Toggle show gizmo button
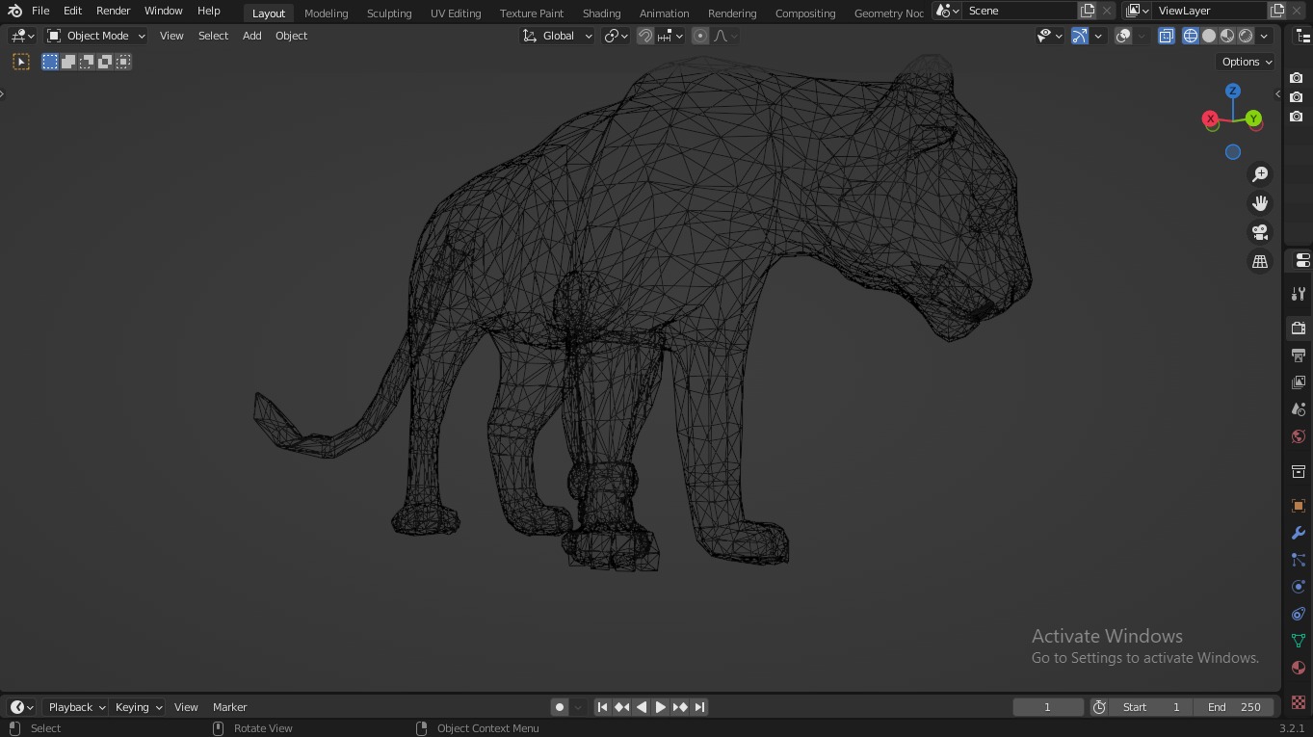Screen dimensions: 1313x737 (x=1080, y=36)
